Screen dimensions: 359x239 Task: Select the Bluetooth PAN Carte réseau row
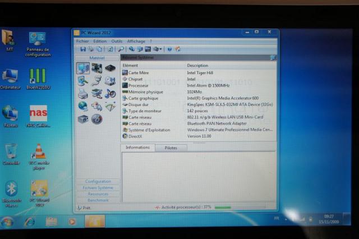[199, 123]
